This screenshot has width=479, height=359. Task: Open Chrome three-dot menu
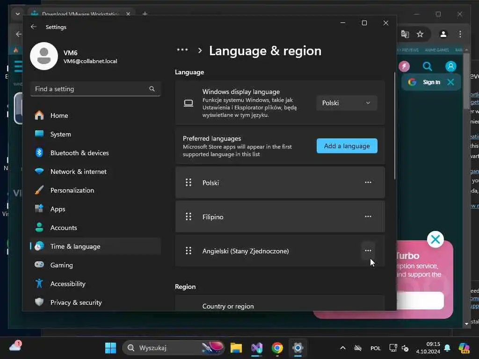tap(460, 34)
